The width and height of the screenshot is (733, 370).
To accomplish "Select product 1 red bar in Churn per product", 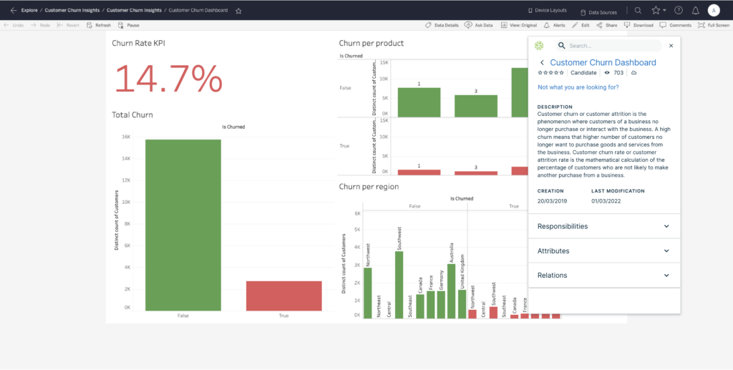I will pos(419,172).
